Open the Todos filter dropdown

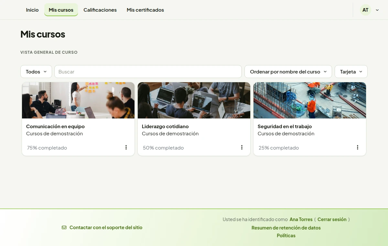36,72
